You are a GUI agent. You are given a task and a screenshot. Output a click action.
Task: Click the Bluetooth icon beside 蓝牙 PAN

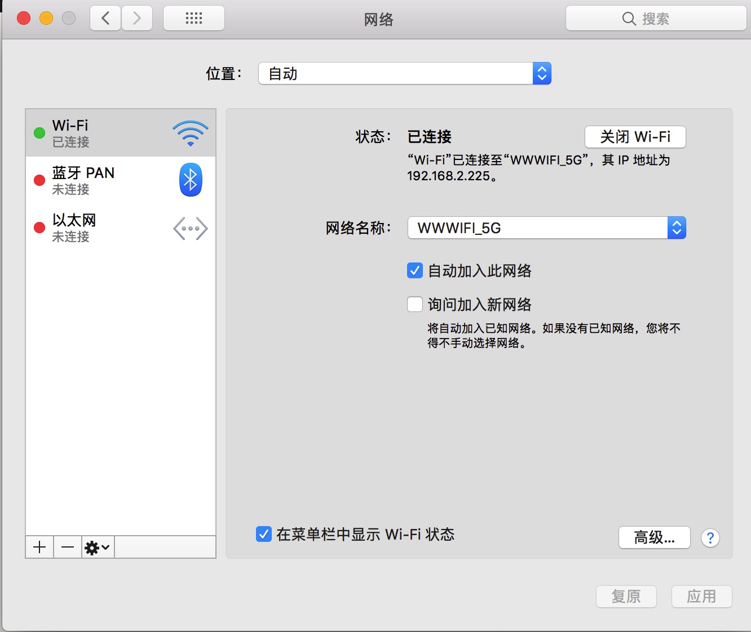click(191, 180)
